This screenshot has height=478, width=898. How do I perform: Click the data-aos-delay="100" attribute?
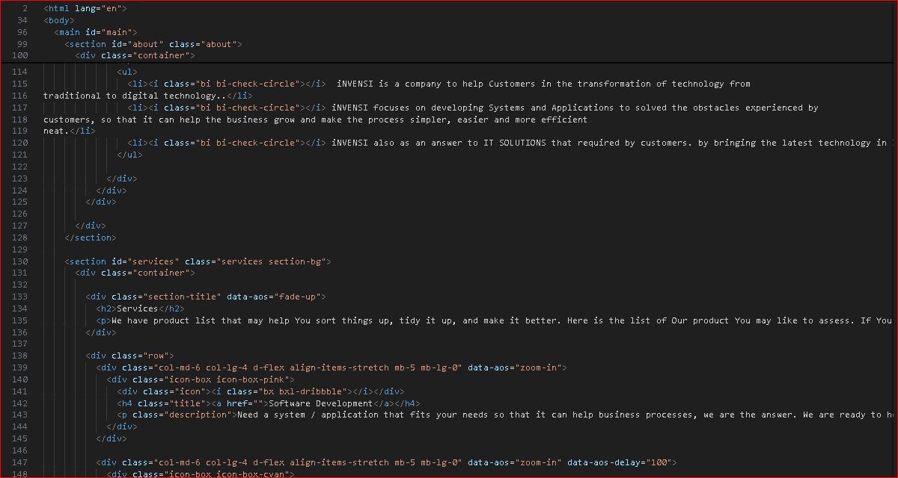pos(621,462)
